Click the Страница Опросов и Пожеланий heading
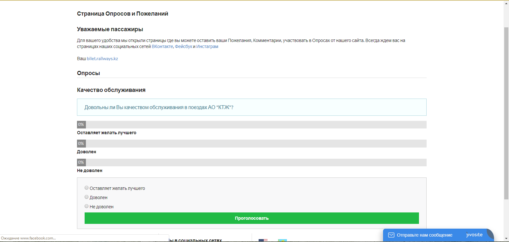509x242 pixels. coord(122,14)
